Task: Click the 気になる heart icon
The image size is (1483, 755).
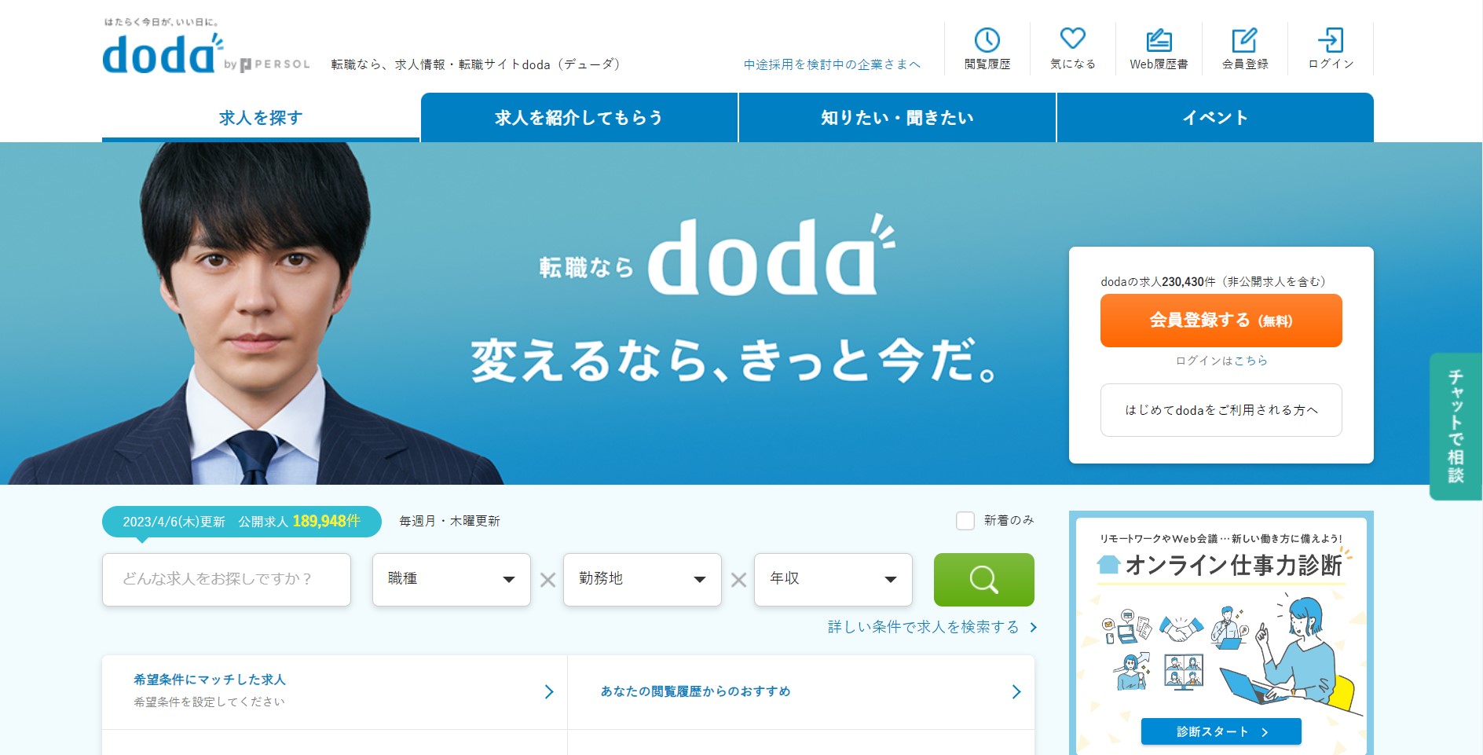Action: tap(1073, 47)
